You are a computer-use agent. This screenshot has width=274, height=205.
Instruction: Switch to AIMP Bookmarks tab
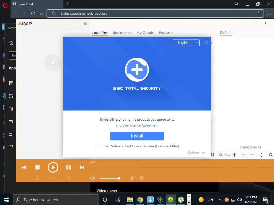[x=122, y=33]
